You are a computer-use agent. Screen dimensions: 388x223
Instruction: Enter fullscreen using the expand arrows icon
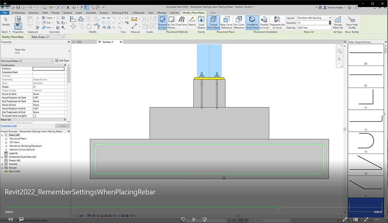[366, 219]
